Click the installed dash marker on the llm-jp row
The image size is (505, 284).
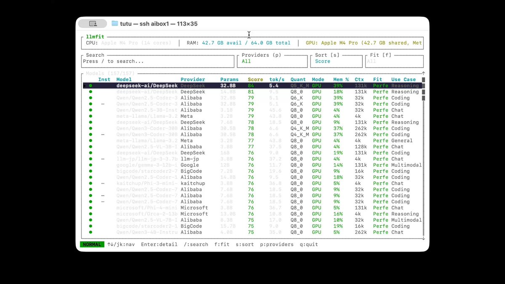(103, 159)
